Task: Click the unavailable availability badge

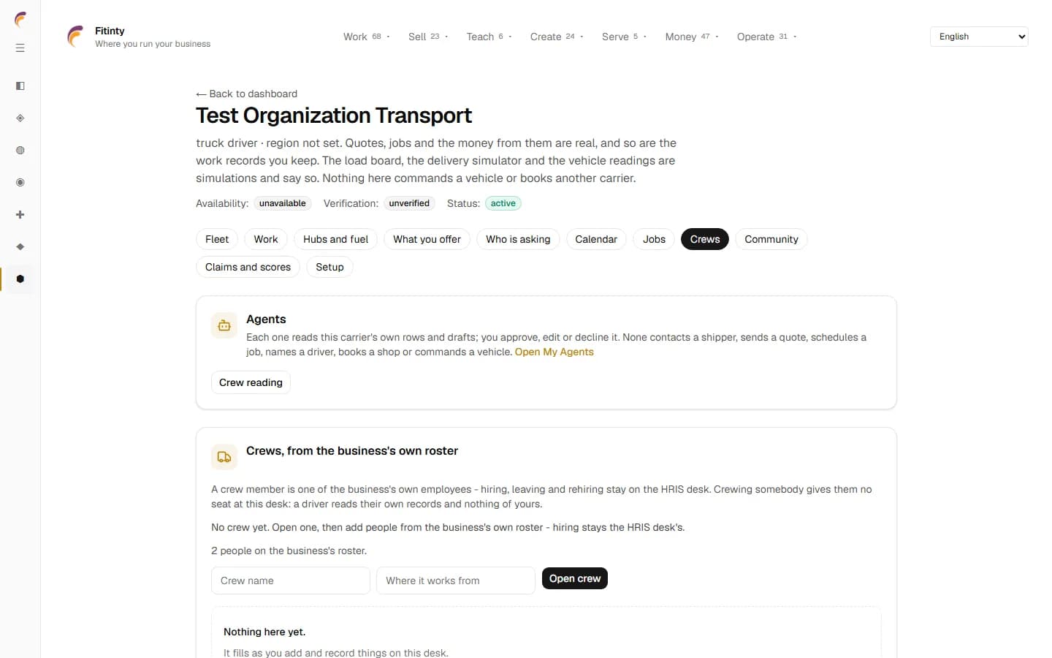Action: [x=283, y=203]
